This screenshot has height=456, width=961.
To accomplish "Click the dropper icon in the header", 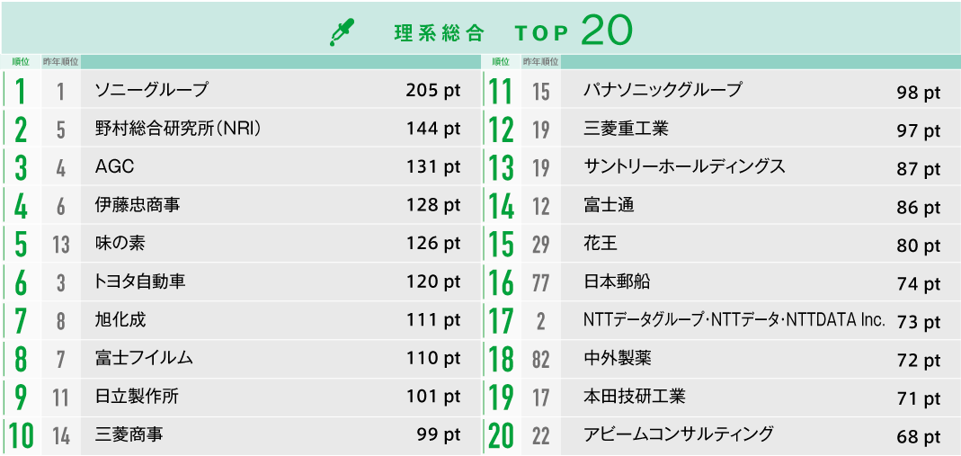I will click(x=343, y=32).
